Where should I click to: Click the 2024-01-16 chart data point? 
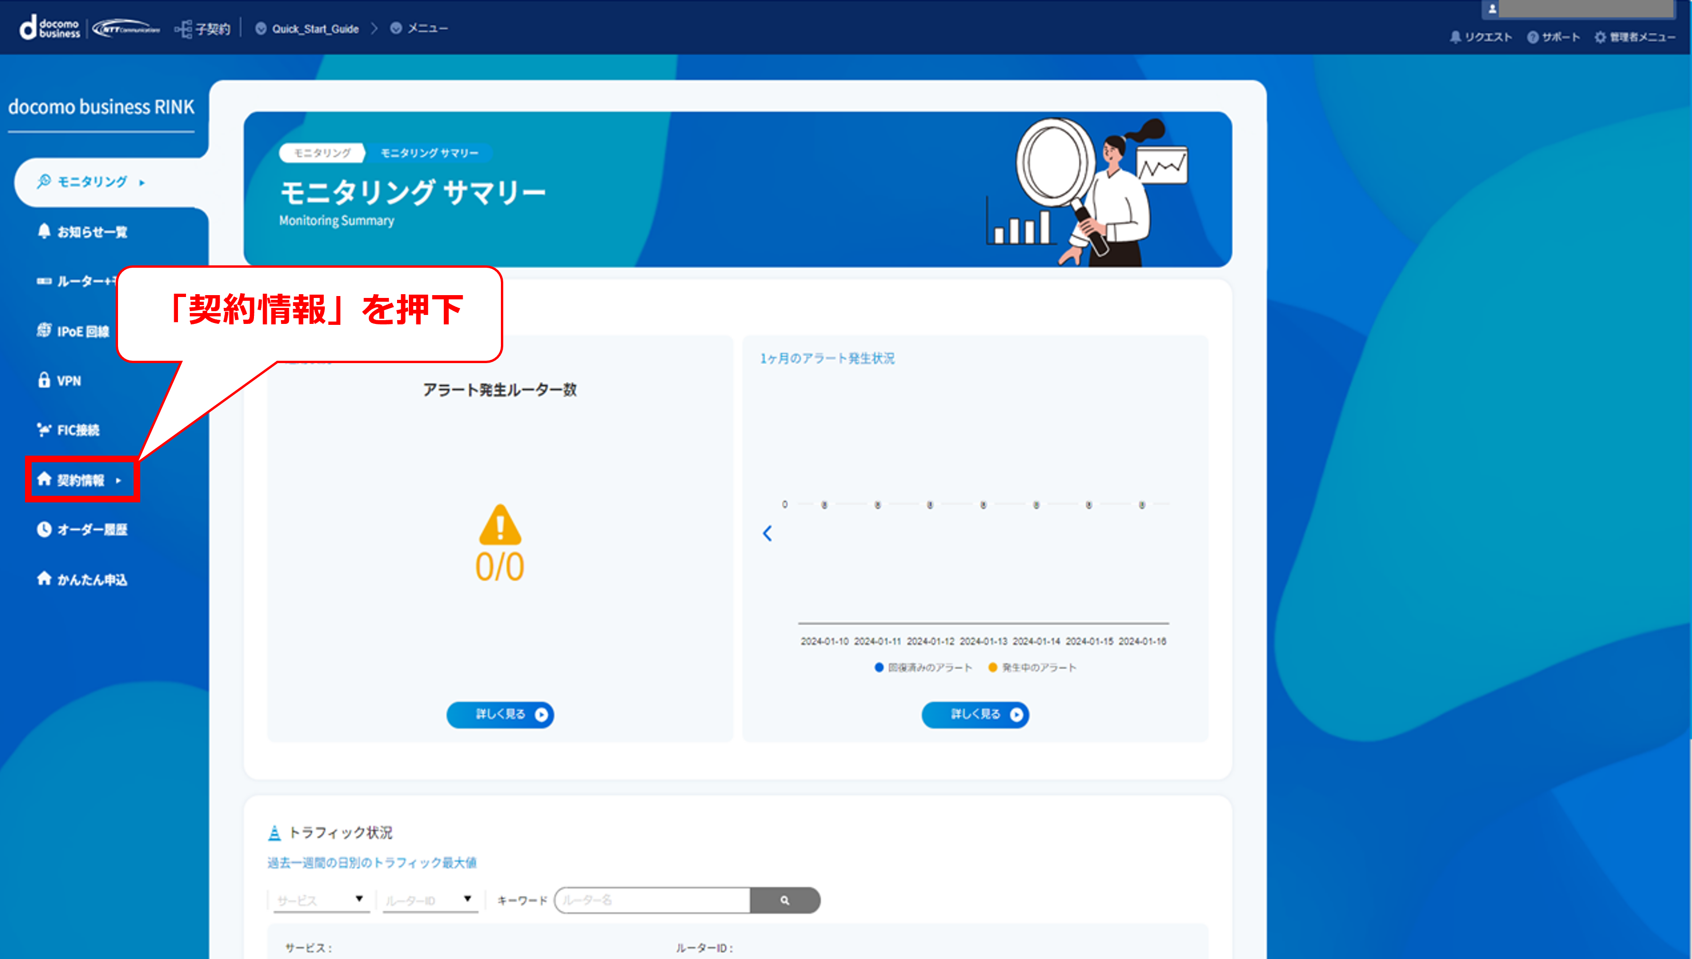[x=1142, y=505]
